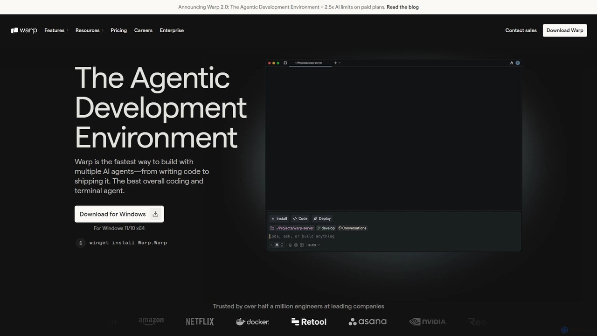This screenshot has height=336, width=597.
Task: Add a new terminal tab with plus icon
Action: pyautogui.click(x=335, y=63)
